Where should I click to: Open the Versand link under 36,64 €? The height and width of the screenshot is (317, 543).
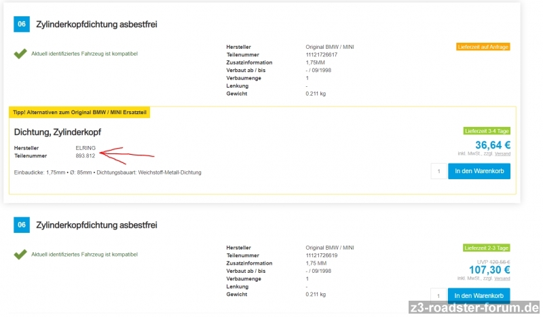(x=502, y=154)
